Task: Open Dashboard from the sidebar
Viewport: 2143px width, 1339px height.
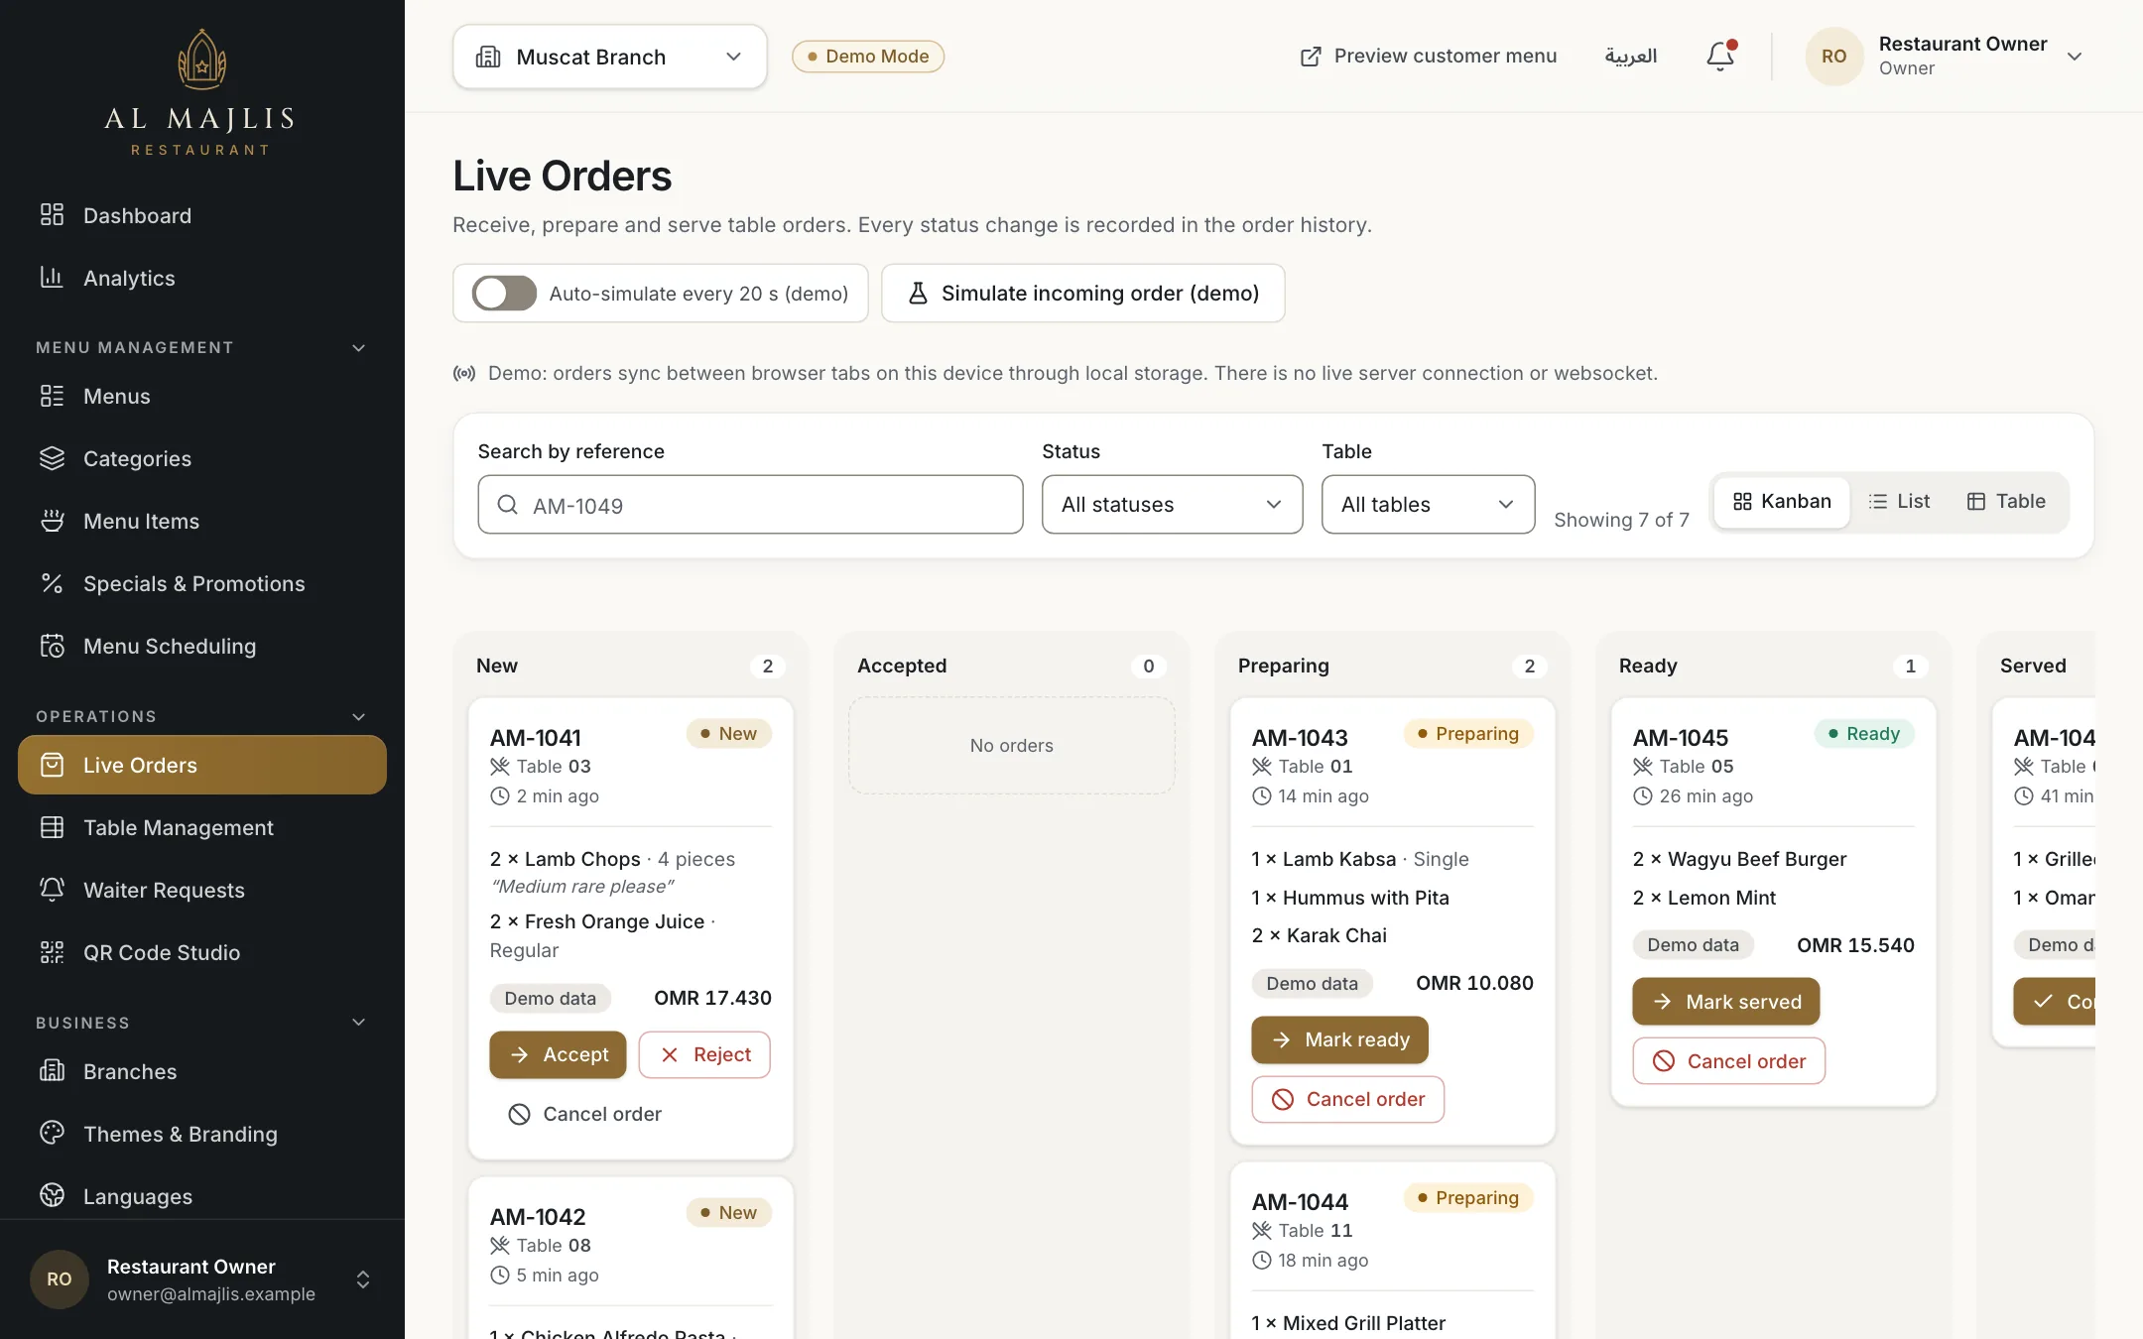Action: (202, 215)
